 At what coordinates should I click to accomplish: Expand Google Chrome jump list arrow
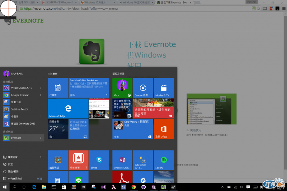(41, 95)
